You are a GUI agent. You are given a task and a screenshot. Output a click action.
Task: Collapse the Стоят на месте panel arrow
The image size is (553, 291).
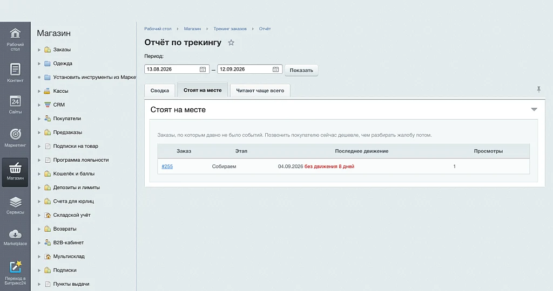click(534, 109)
